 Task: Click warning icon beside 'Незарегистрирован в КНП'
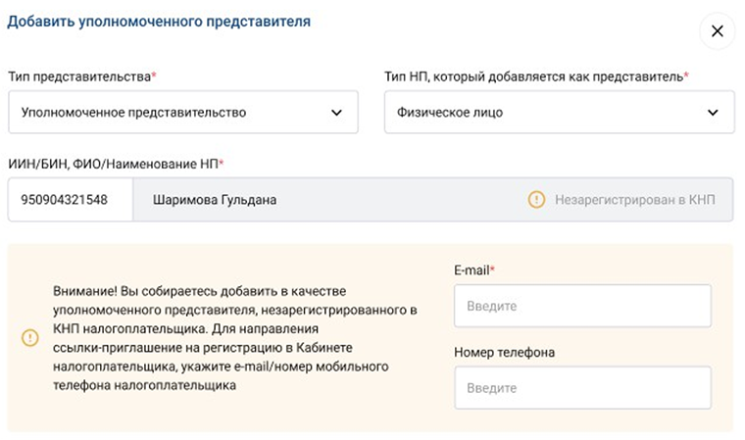click(536, 200)
